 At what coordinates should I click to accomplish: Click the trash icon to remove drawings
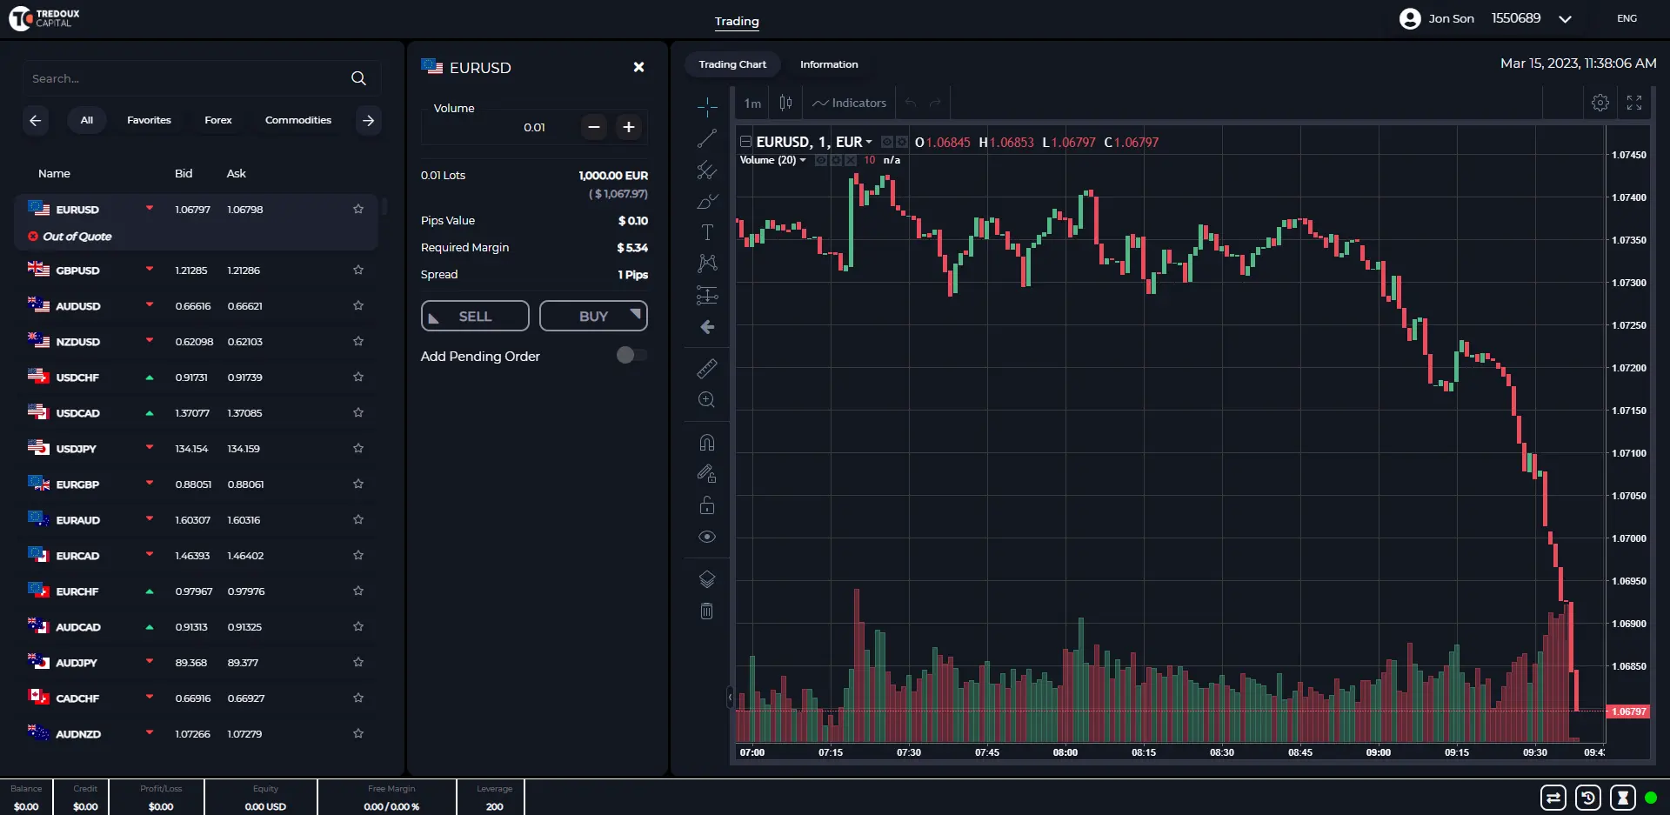coord(707,611)
